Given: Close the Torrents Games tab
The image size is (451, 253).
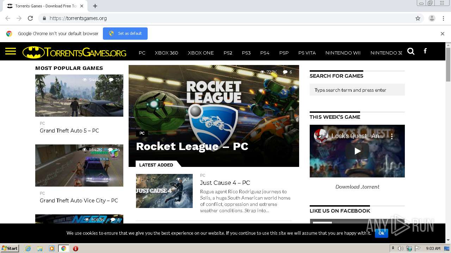Looking at the screenshot, I should 82,6.
